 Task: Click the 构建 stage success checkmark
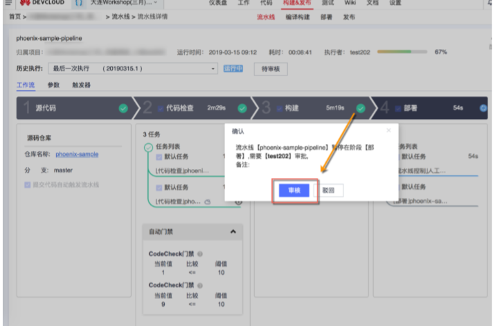pyautogui.click(x=361, y=108)
